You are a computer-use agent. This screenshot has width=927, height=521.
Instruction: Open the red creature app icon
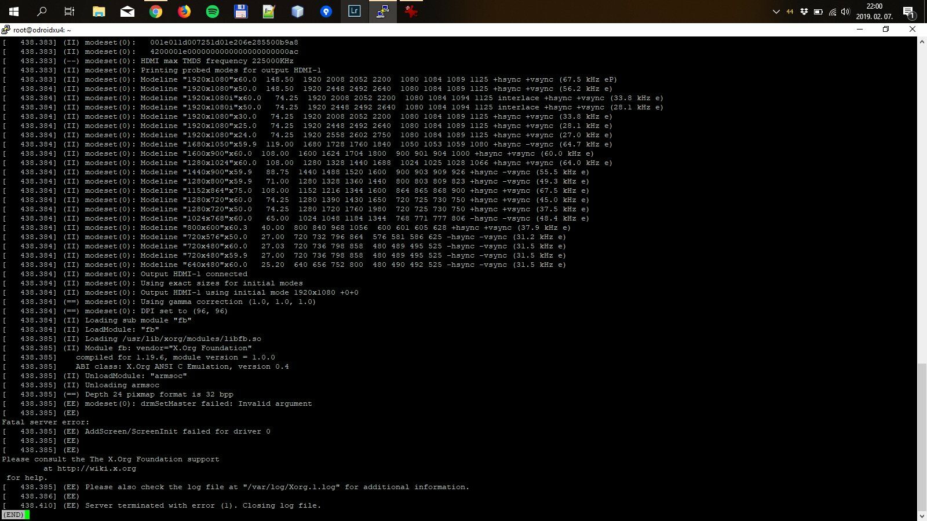[x=411, y=12]
